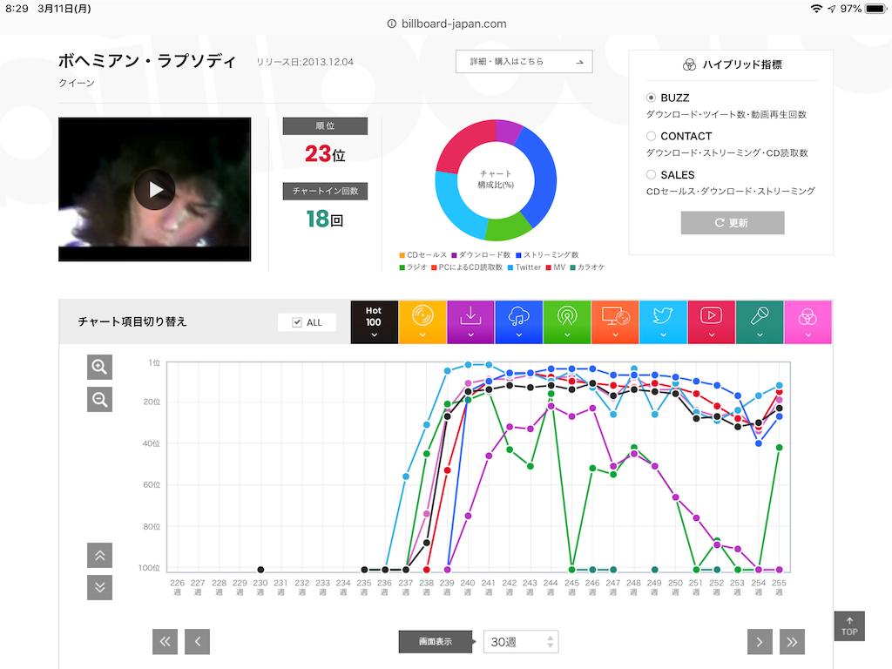Toggle the green radio broadcast icon
The image size is (892, 669).
(x=566, y=322)
